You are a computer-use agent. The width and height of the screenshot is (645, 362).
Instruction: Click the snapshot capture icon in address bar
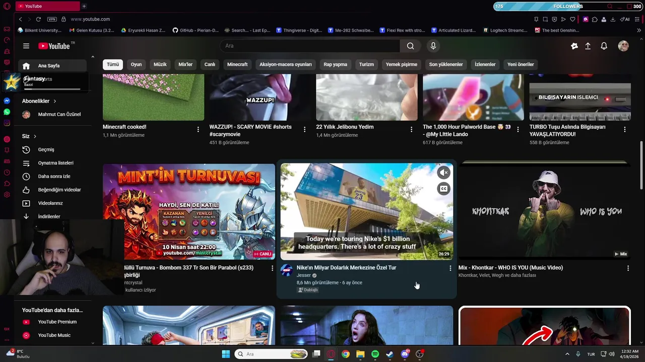pyautogui.click(x=545, y=19)
